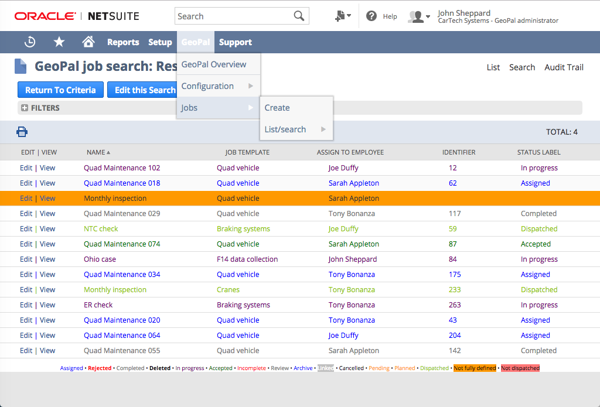Viewport: 600px width, 407px height.
Task: Open the Reports menu
Action: point(123,42)
